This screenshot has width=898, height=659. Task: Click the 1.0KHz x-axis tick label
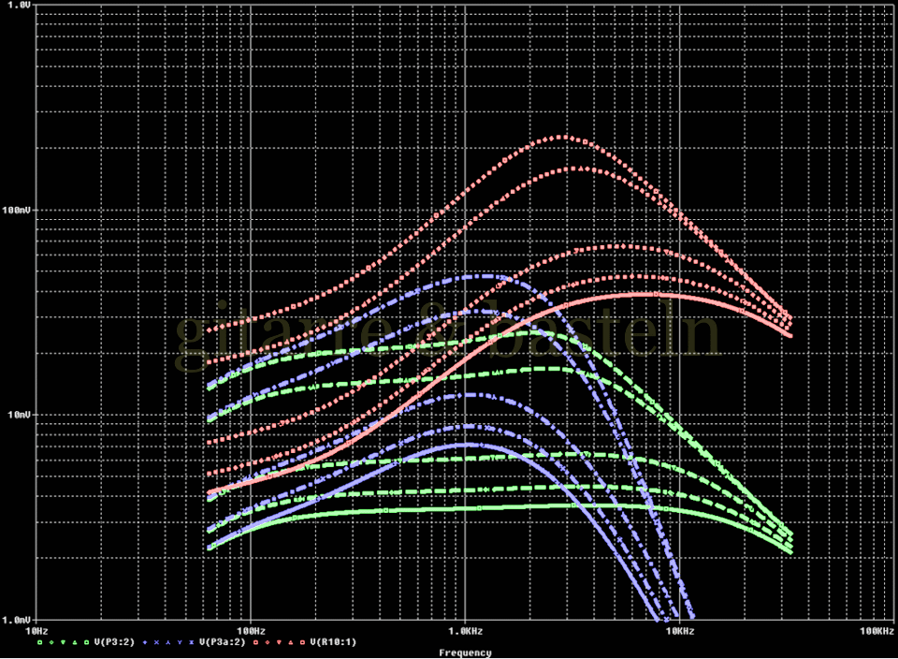(465, 631)
